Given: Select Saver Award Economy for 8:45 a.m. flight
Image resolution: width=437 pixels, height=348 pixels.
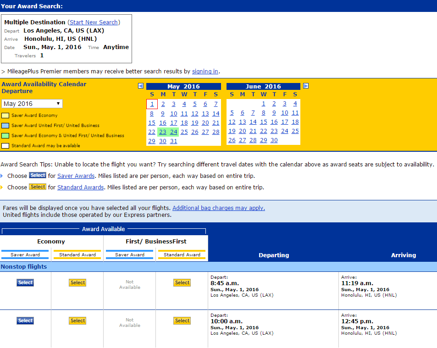Looking at the screenshot, I should coord(25,282).
